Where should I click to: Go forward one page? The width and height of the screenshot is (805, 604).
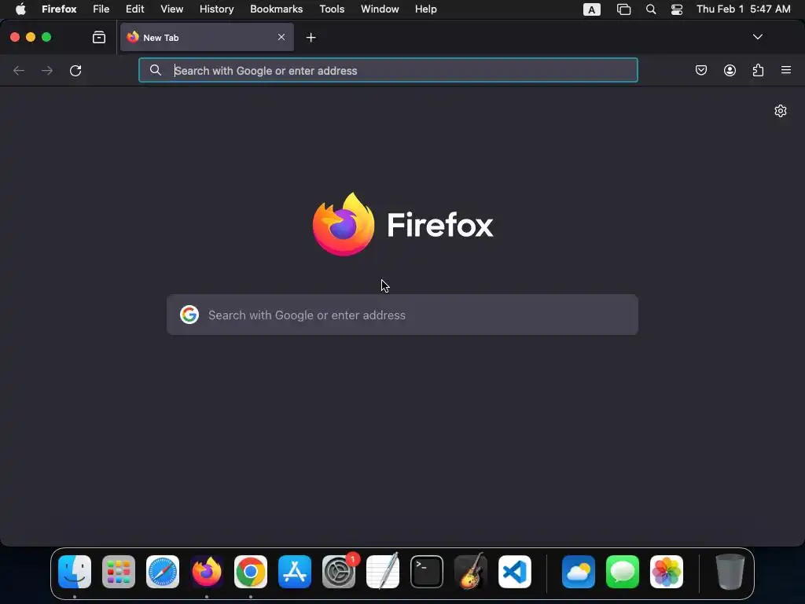click(x=47, y=70)
